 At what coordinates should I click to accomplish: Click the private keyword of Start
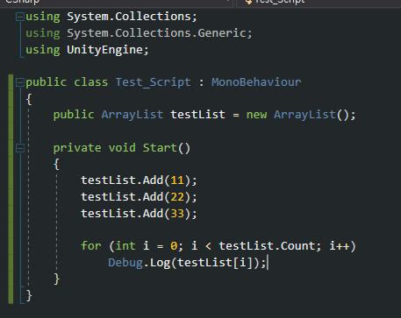point(77,148)
